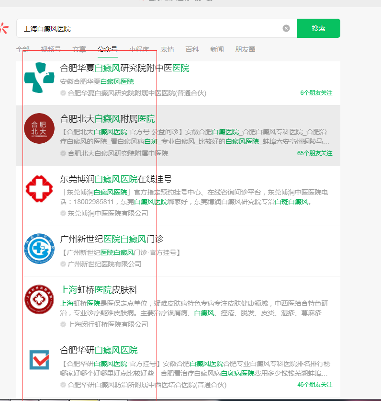Click the red cross avatar of 东莞博润

pyautogui.click(x=39, y=189)
